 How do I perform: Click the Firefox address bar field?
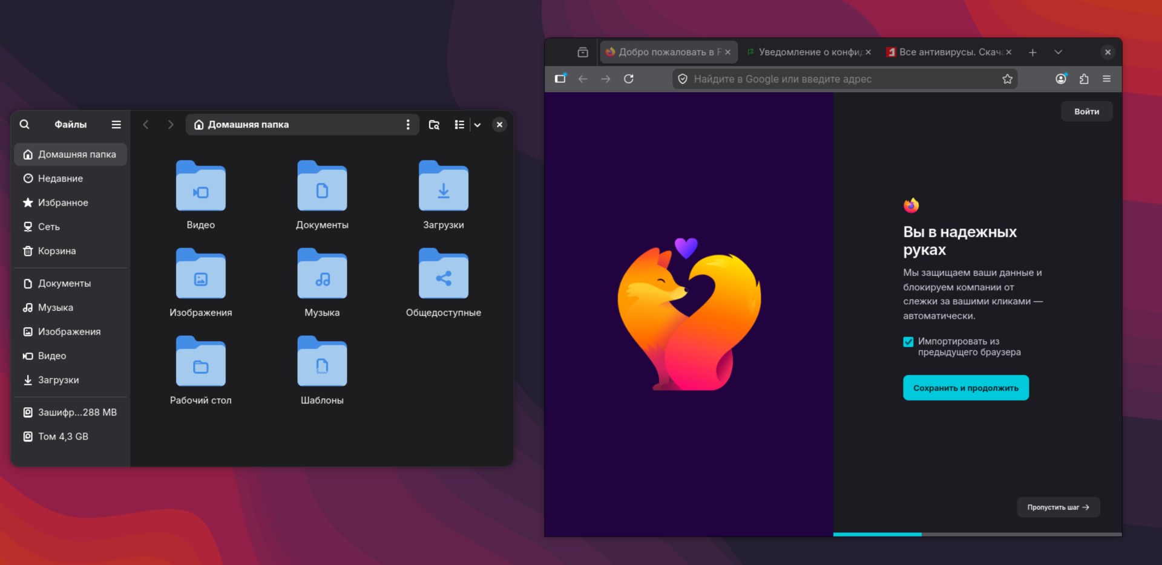(x=841, y=79)
